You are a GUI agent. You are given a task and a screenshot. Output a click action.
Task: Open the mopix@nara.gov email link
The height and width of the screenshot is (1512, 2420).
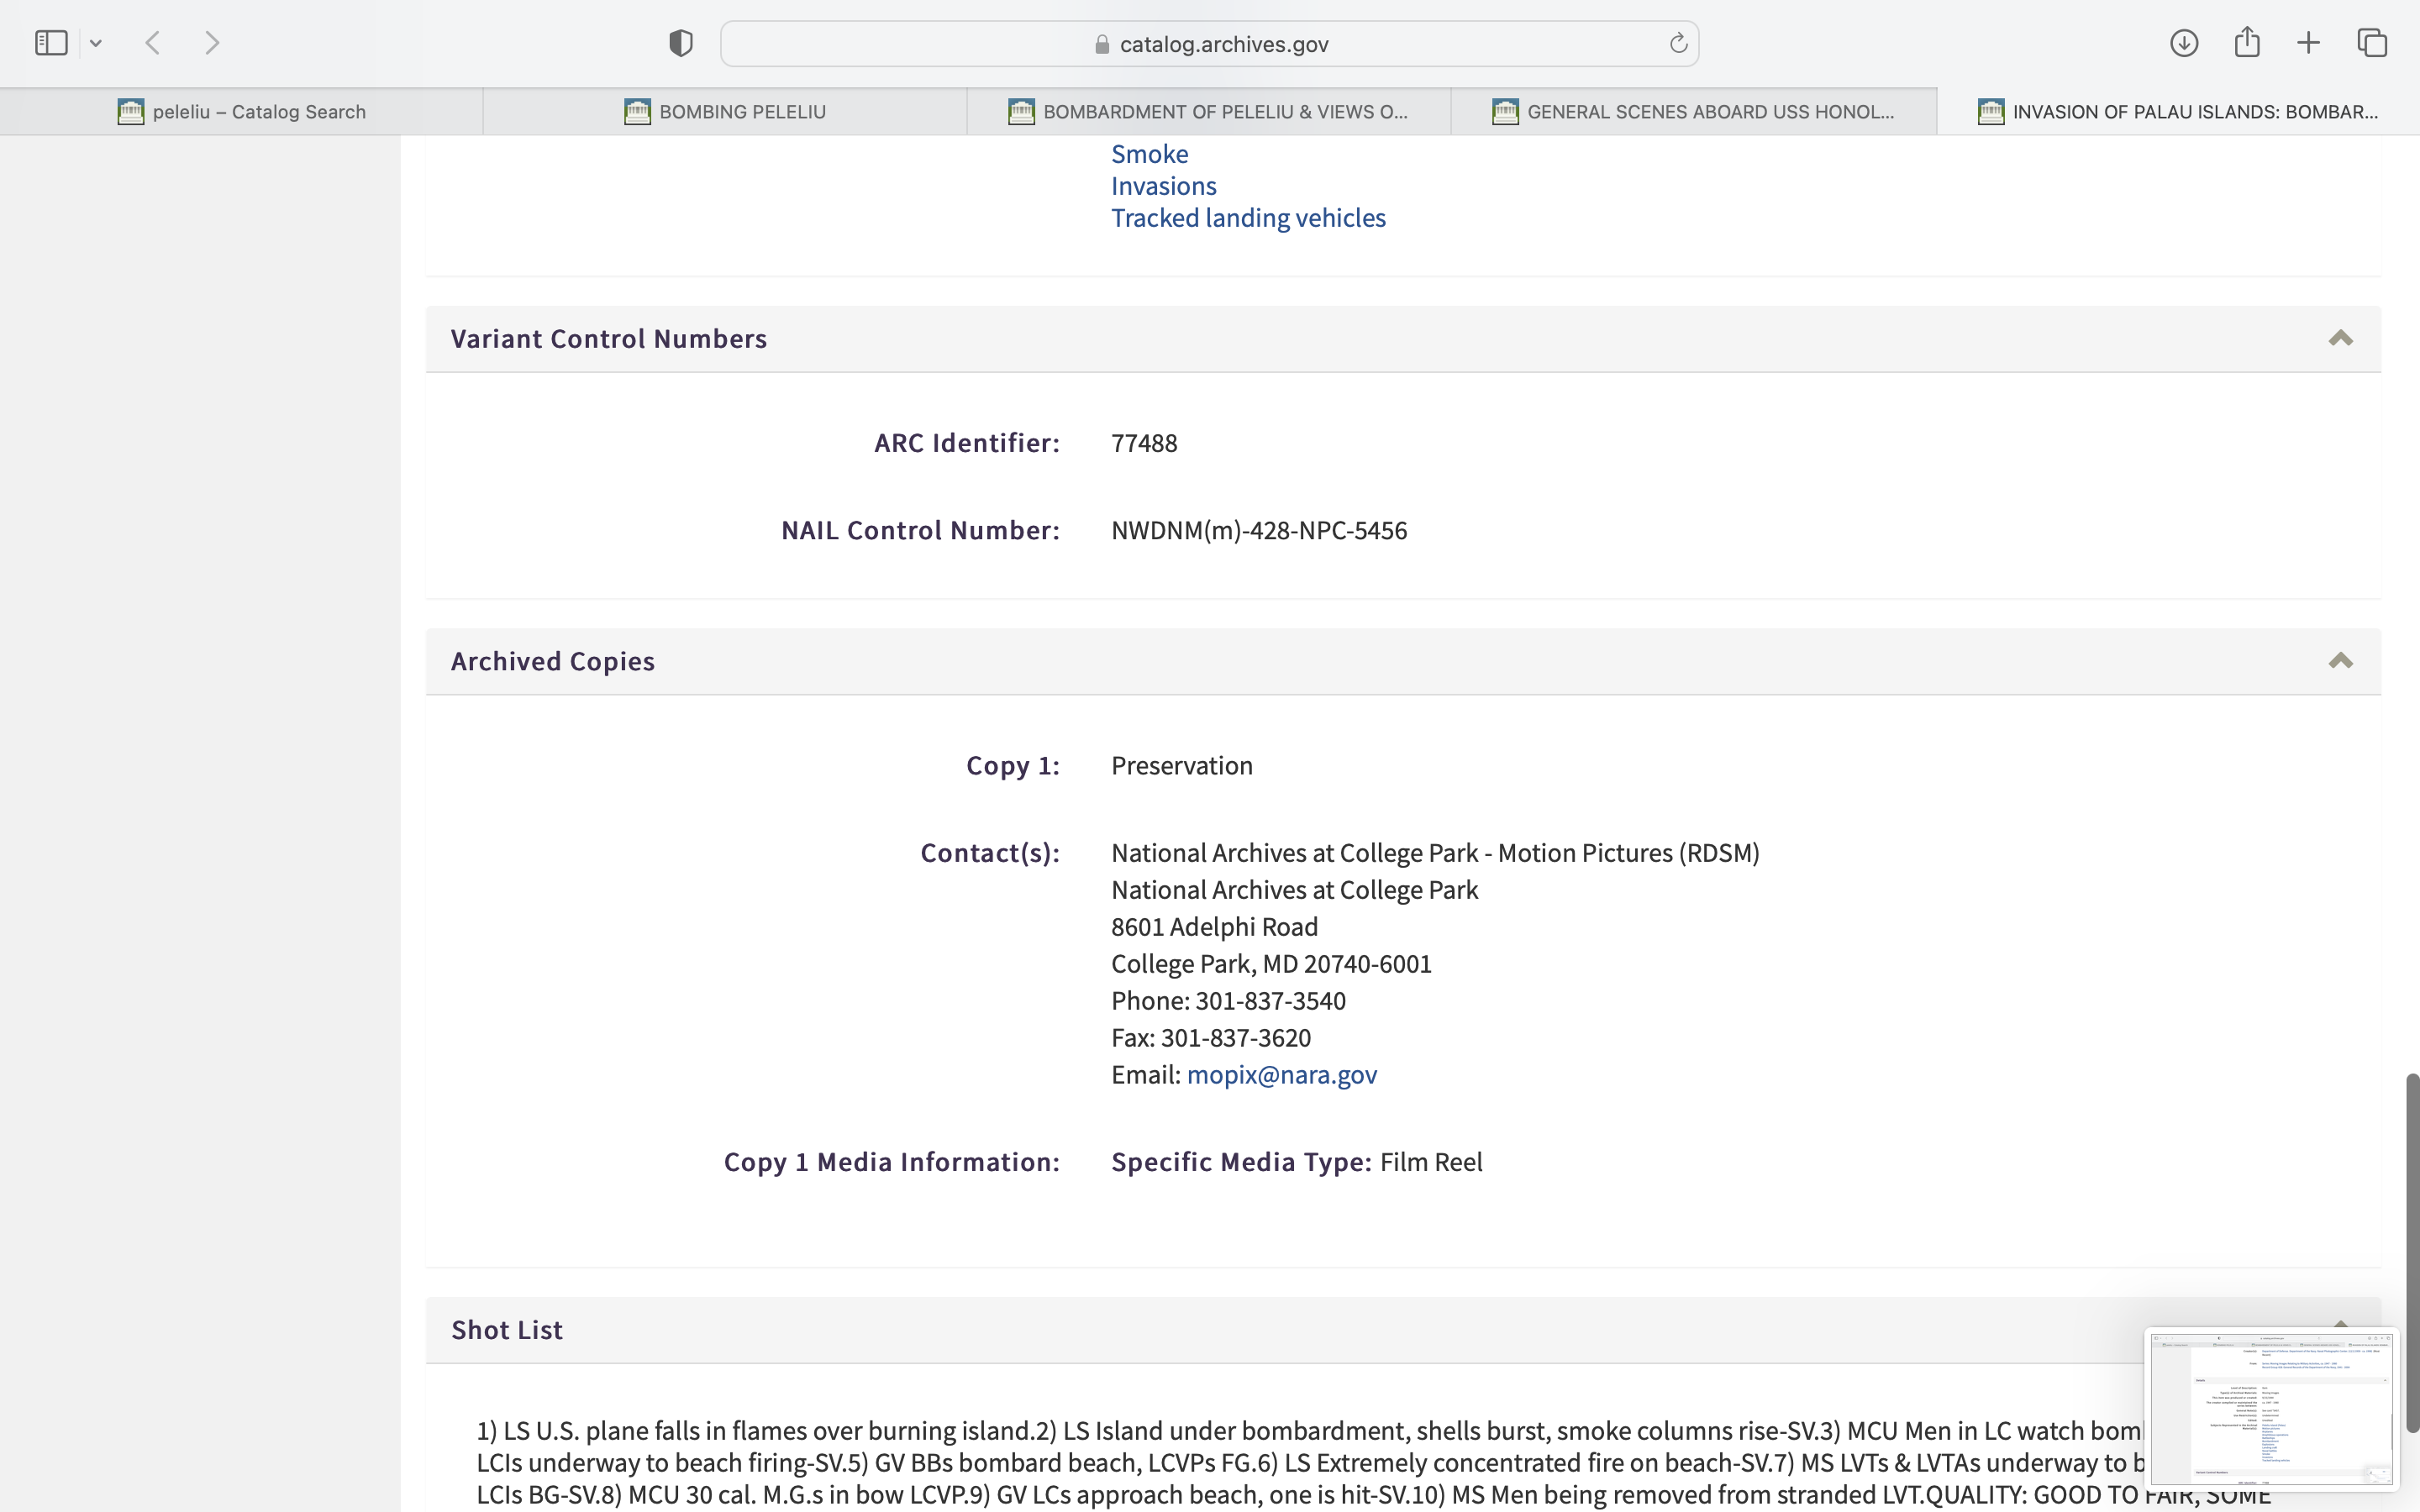[x=1281, y=1075]
